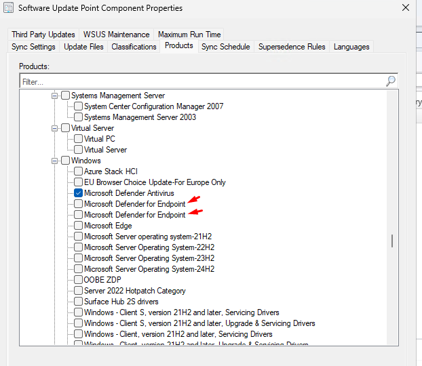Close the Software Update Point Properties dialog

coord(406,7)
